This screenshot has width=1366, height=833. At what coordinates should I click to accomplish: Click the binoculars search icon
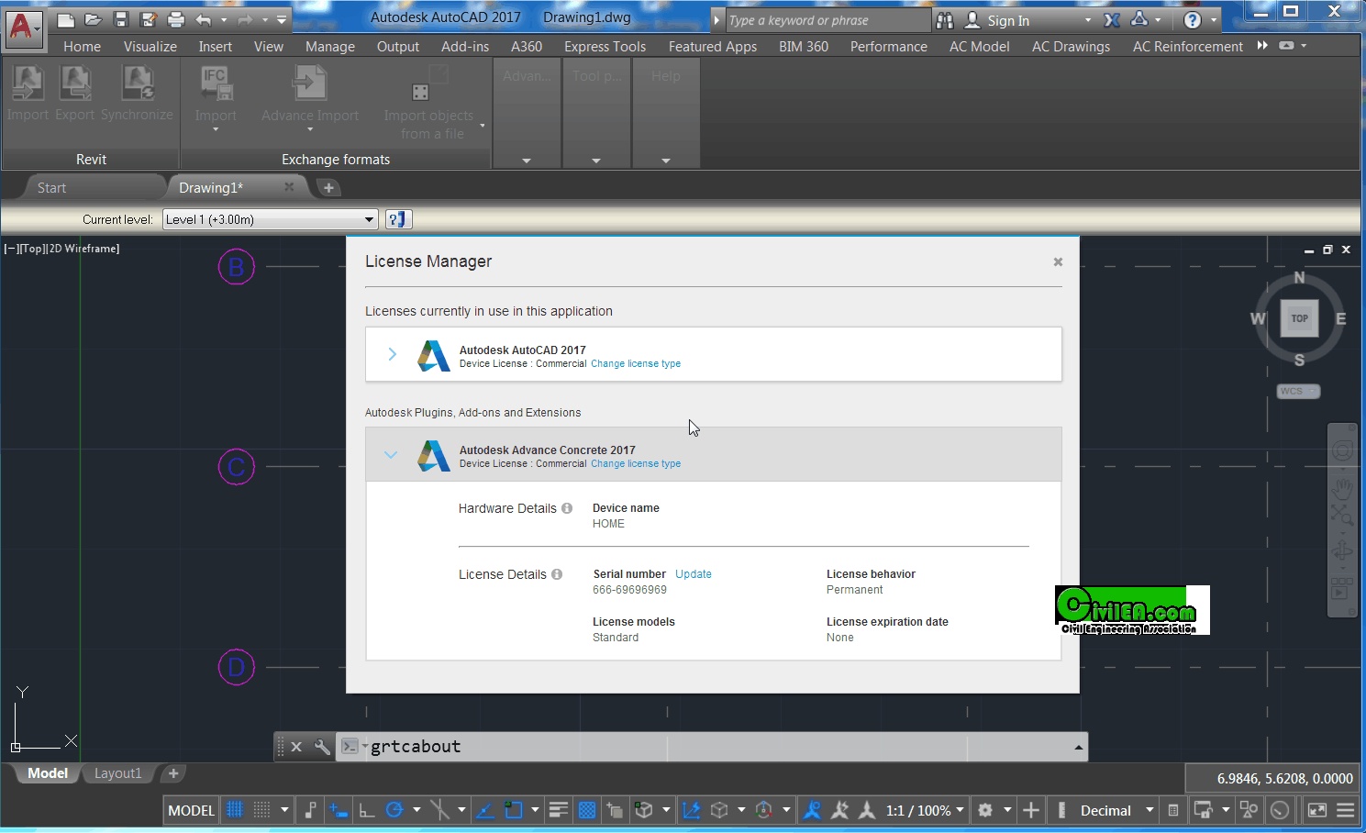945,20
